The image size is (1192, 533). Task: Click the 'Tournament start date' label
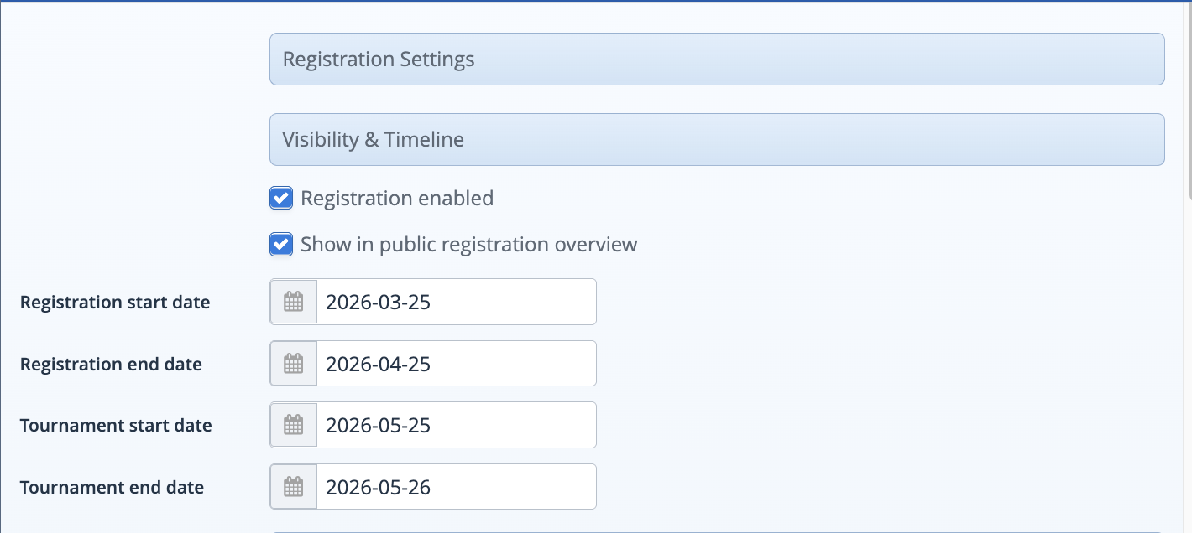point(116,425)
